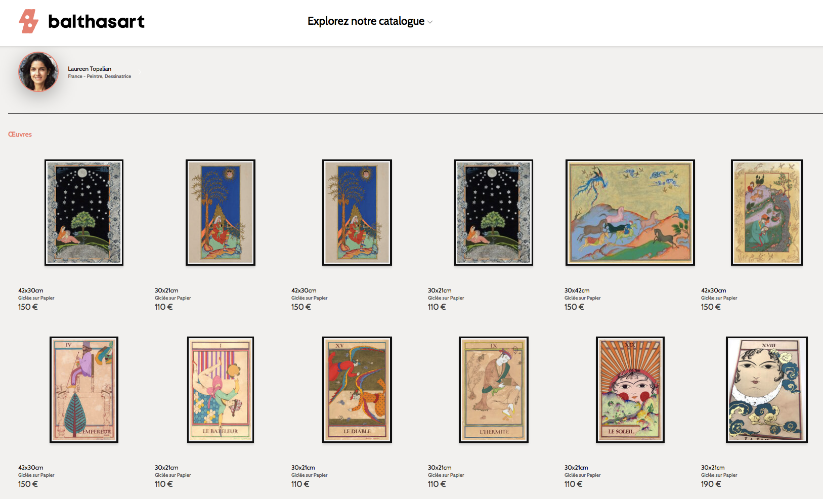Open the L'Hermite tarot artwork

click(x=494, y=390)
